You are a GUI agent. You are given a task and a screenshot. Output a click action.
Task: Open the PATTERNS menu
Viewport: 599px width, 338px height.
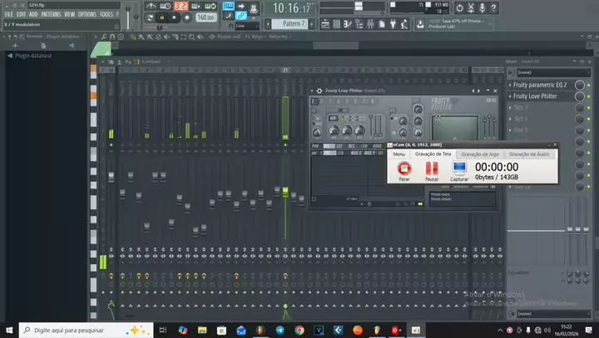coord(51,15)
